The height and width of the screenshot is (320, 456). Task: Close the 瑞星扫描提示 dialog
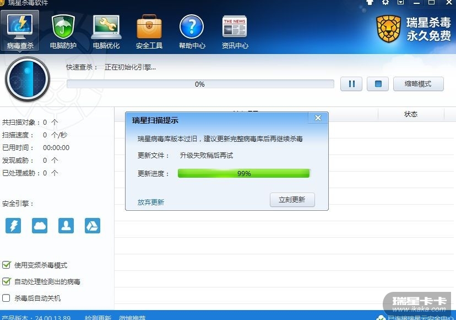pos(318,118)
